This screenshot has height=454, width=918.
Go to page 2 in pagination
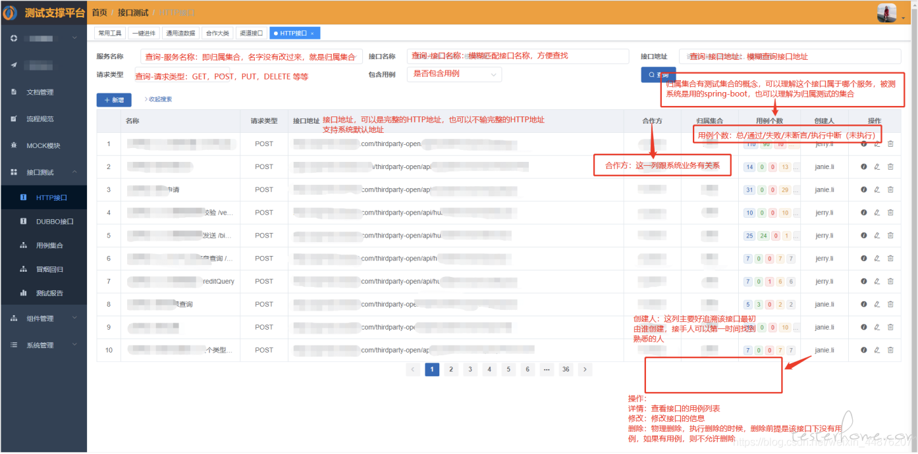(451, 370)
